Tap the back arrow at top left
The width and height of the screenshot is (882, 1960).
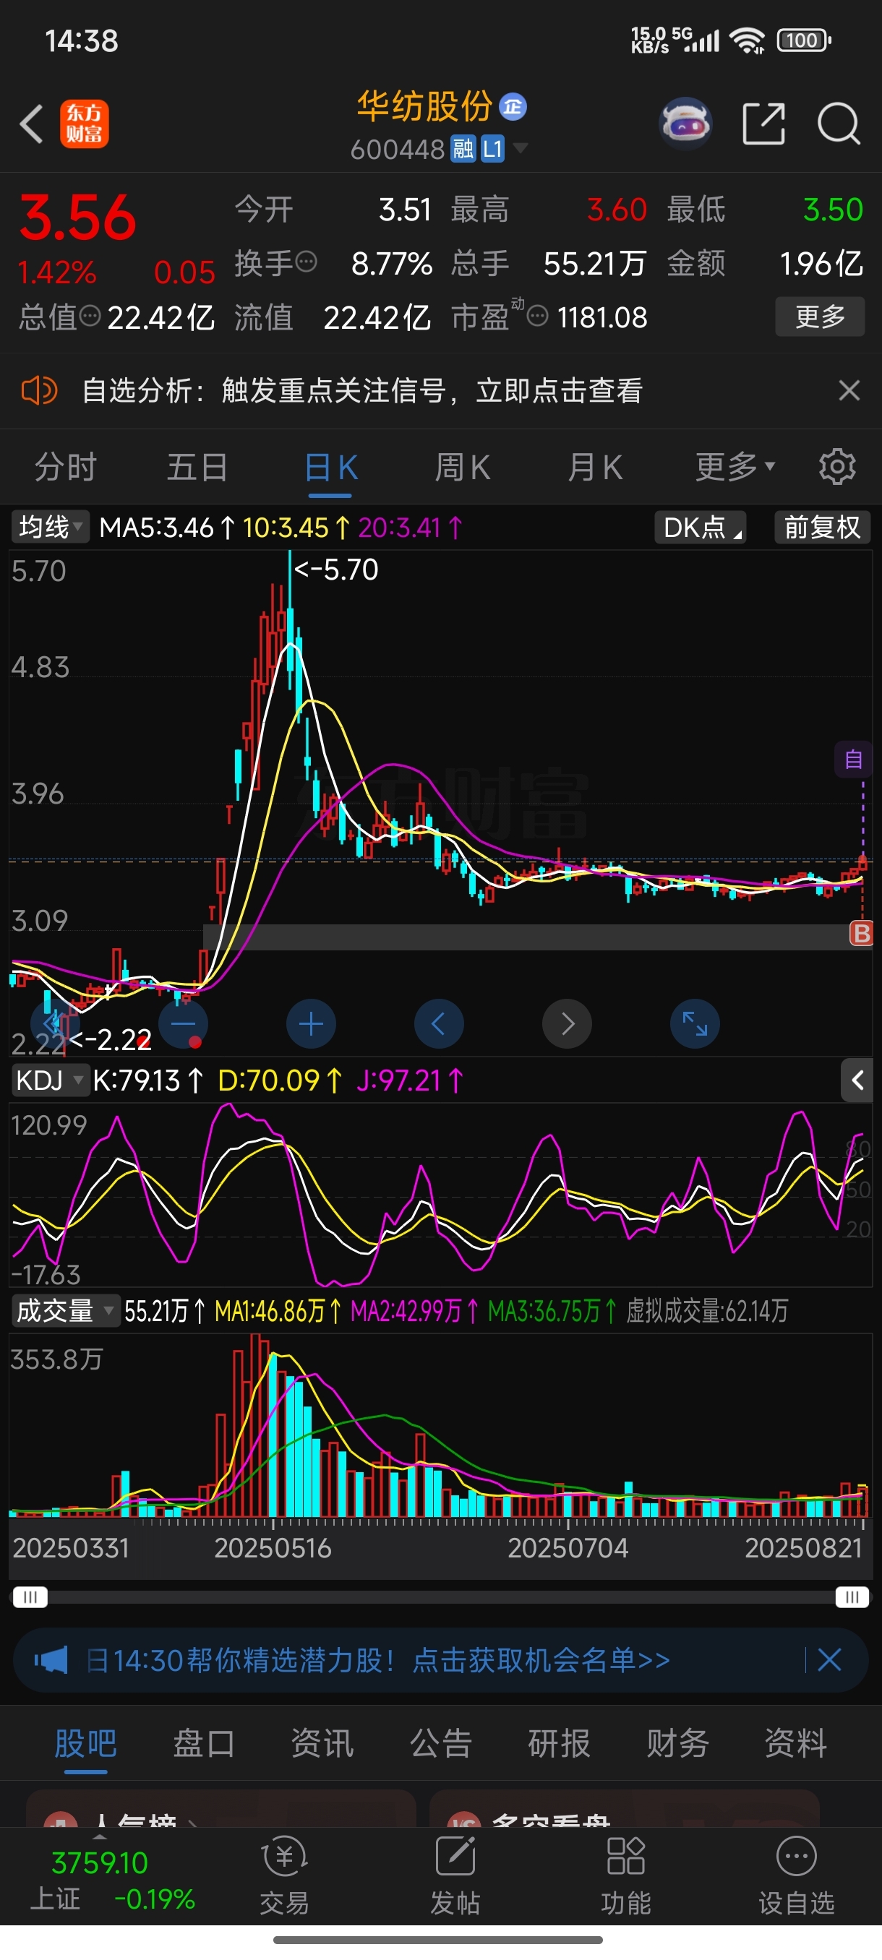coord(31,124)
